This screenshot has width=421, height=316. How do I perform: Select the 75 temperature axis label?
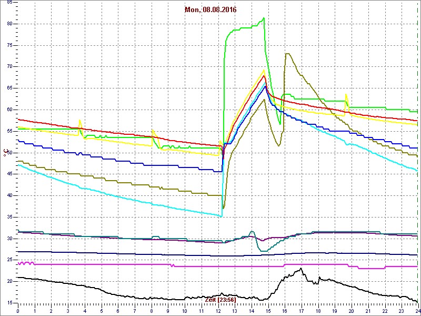pyautogui.click(x=9, y=45)
